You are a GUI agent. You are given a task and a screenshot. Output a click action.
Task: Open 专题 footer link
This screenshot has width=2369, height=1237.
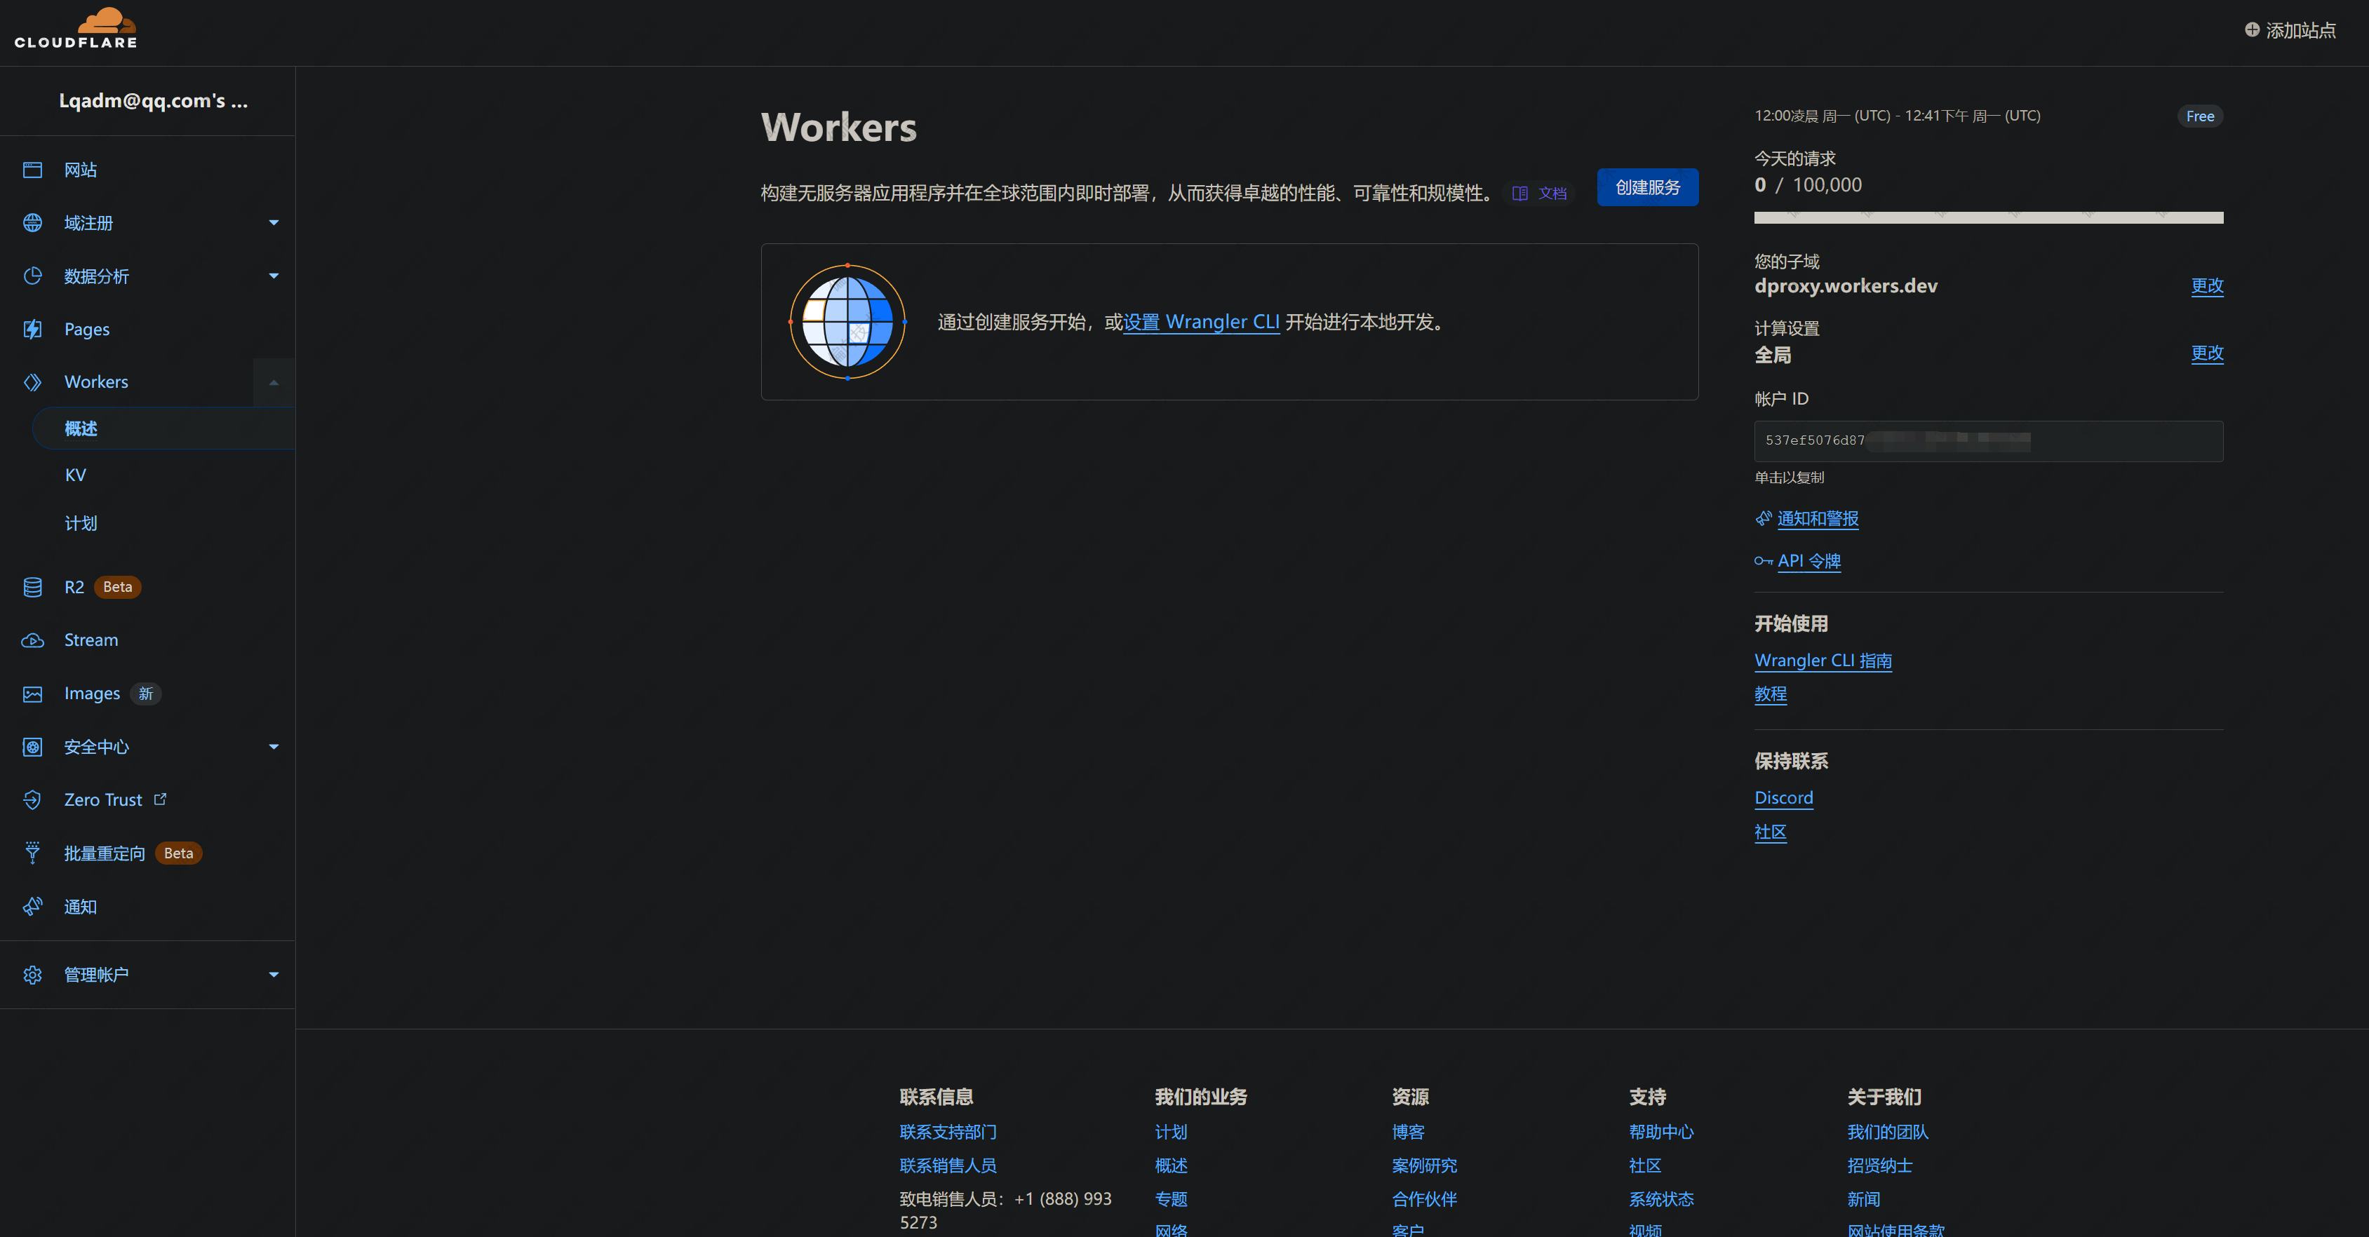point(1171,1199)
